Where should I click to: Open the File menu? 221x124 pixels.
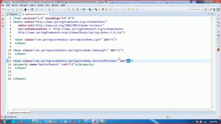coord(2,5)
